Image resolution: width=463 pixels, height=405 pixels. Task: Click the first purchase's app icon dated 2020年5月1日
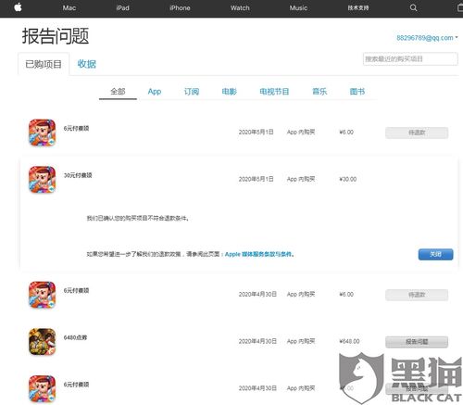(43, 133)
